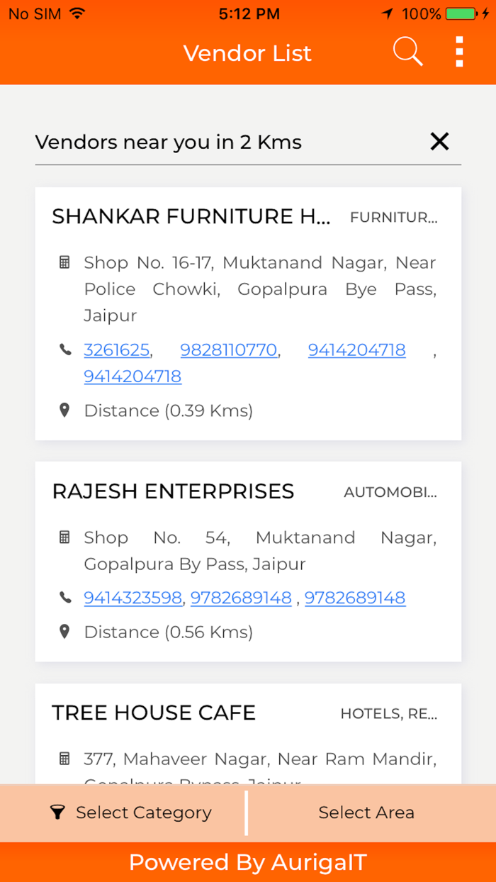
Task: Tap address icon on Rajesh Enterprises card
Action: pyautogui.click(x=64, y=538)
